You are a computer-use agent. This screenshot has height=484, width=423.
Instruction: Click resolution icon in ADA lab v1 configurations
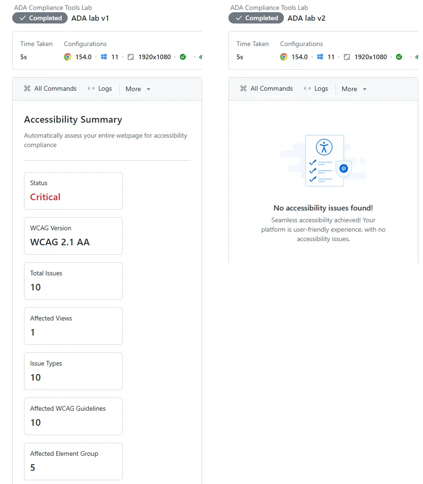click(x=131, y=57)
